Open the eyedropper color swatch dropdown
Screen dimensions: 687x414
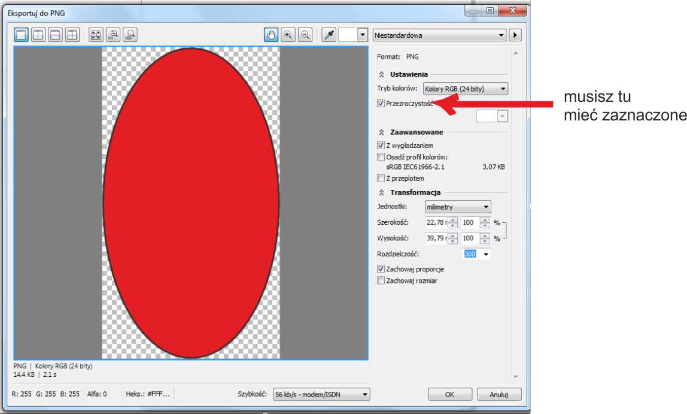click(x=362, y=35)
